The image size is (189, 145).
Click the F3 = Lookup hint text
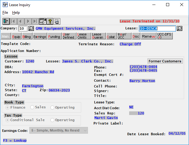point(15,140)
